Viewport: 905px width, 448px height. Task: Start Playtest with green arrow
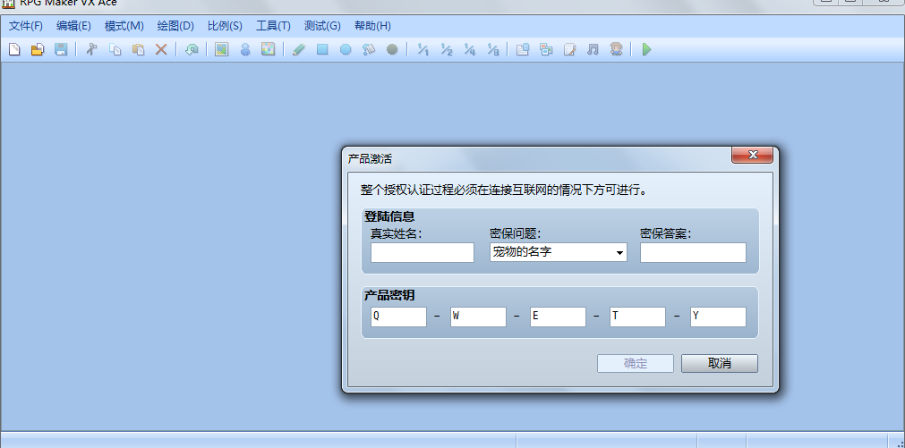pyautogui.click(x=646, y=49)
